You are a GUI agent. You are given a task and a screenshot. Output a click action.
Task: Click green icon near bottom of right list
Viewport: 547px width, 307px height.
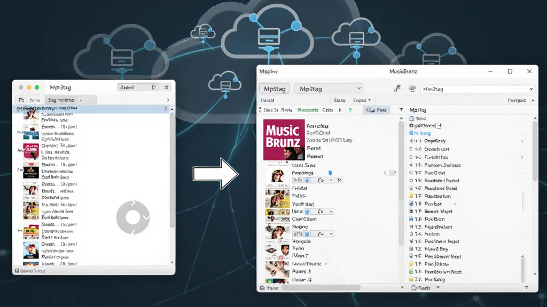[x=411, y=271]
